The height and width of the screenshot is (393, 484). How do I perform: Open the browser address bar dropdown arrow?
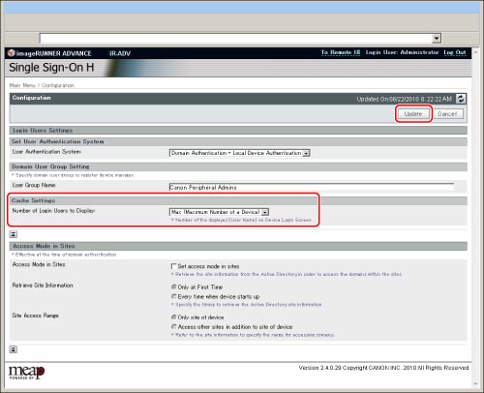[437, 38]
